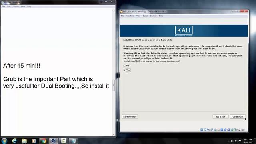
Task: Click the VM features status icon
Action: point(228,130)
